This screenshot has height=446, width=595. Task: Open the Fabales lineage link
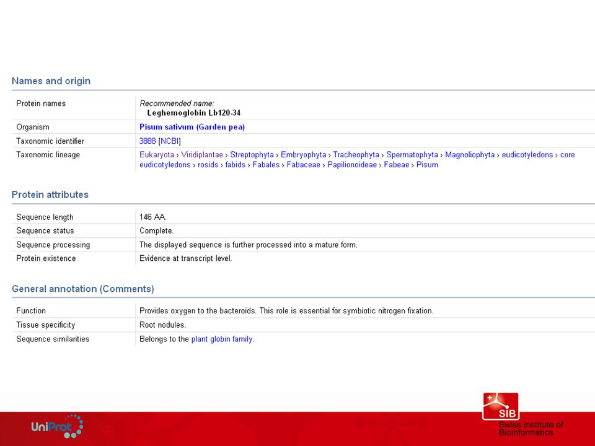click(x=266, y=165)
